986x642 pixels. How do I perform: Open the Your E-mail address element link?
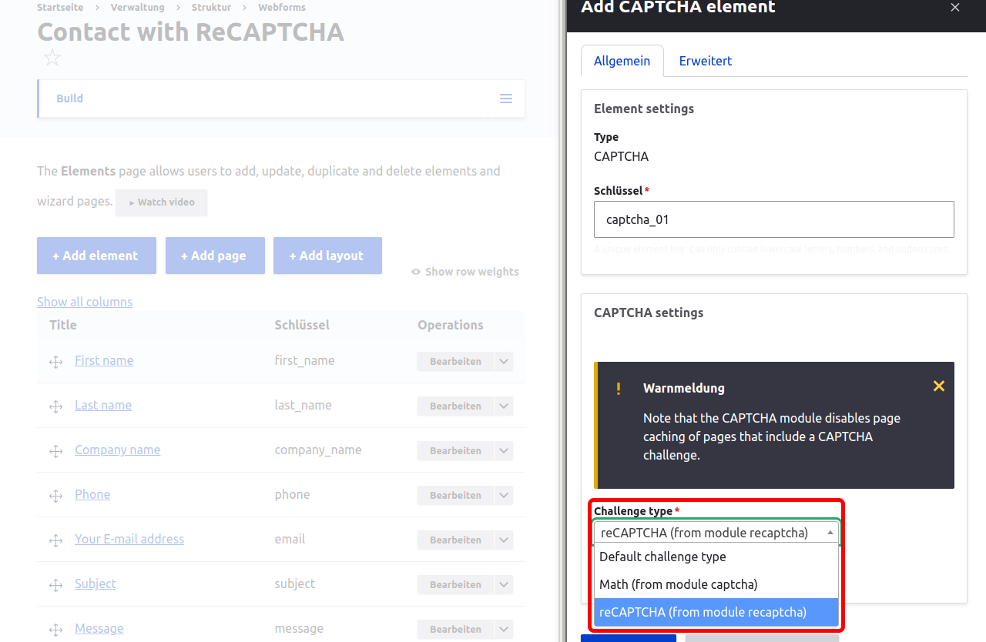coord(129,539)
